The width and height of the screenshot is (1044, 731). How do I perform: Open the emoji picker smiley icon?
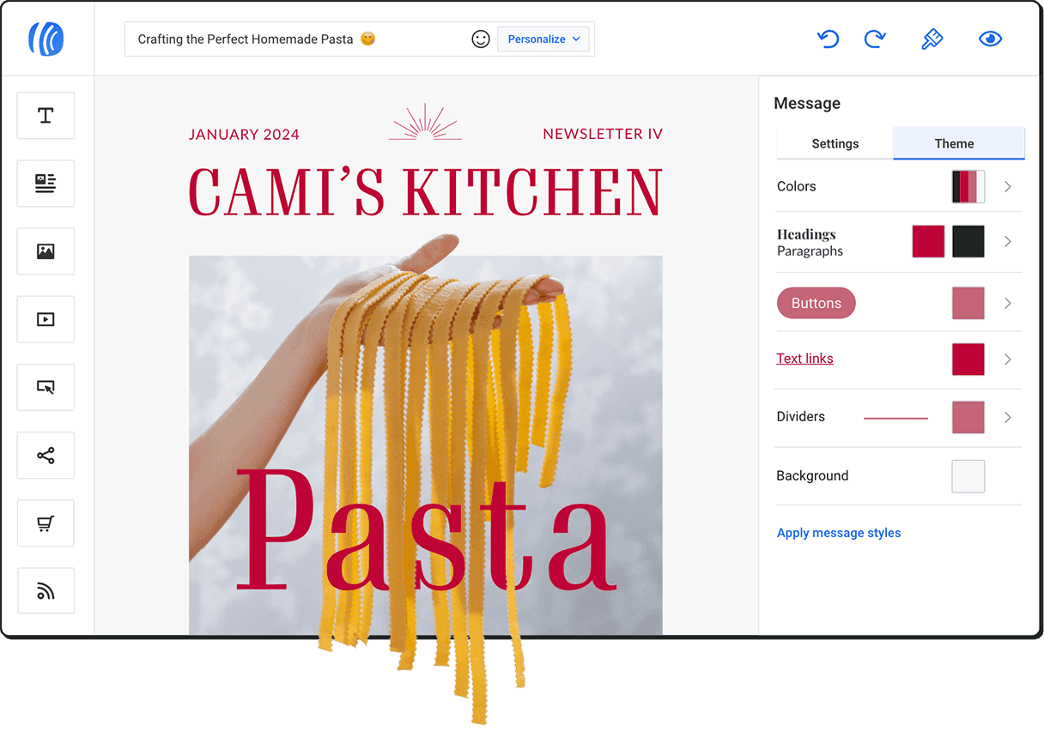point(481,39)
